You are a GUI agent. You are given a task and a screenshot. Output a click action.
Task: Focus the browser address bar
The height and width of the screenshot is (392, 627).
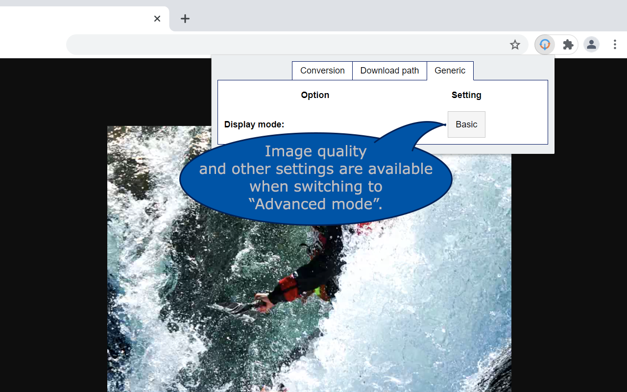[x=284, y=45]
